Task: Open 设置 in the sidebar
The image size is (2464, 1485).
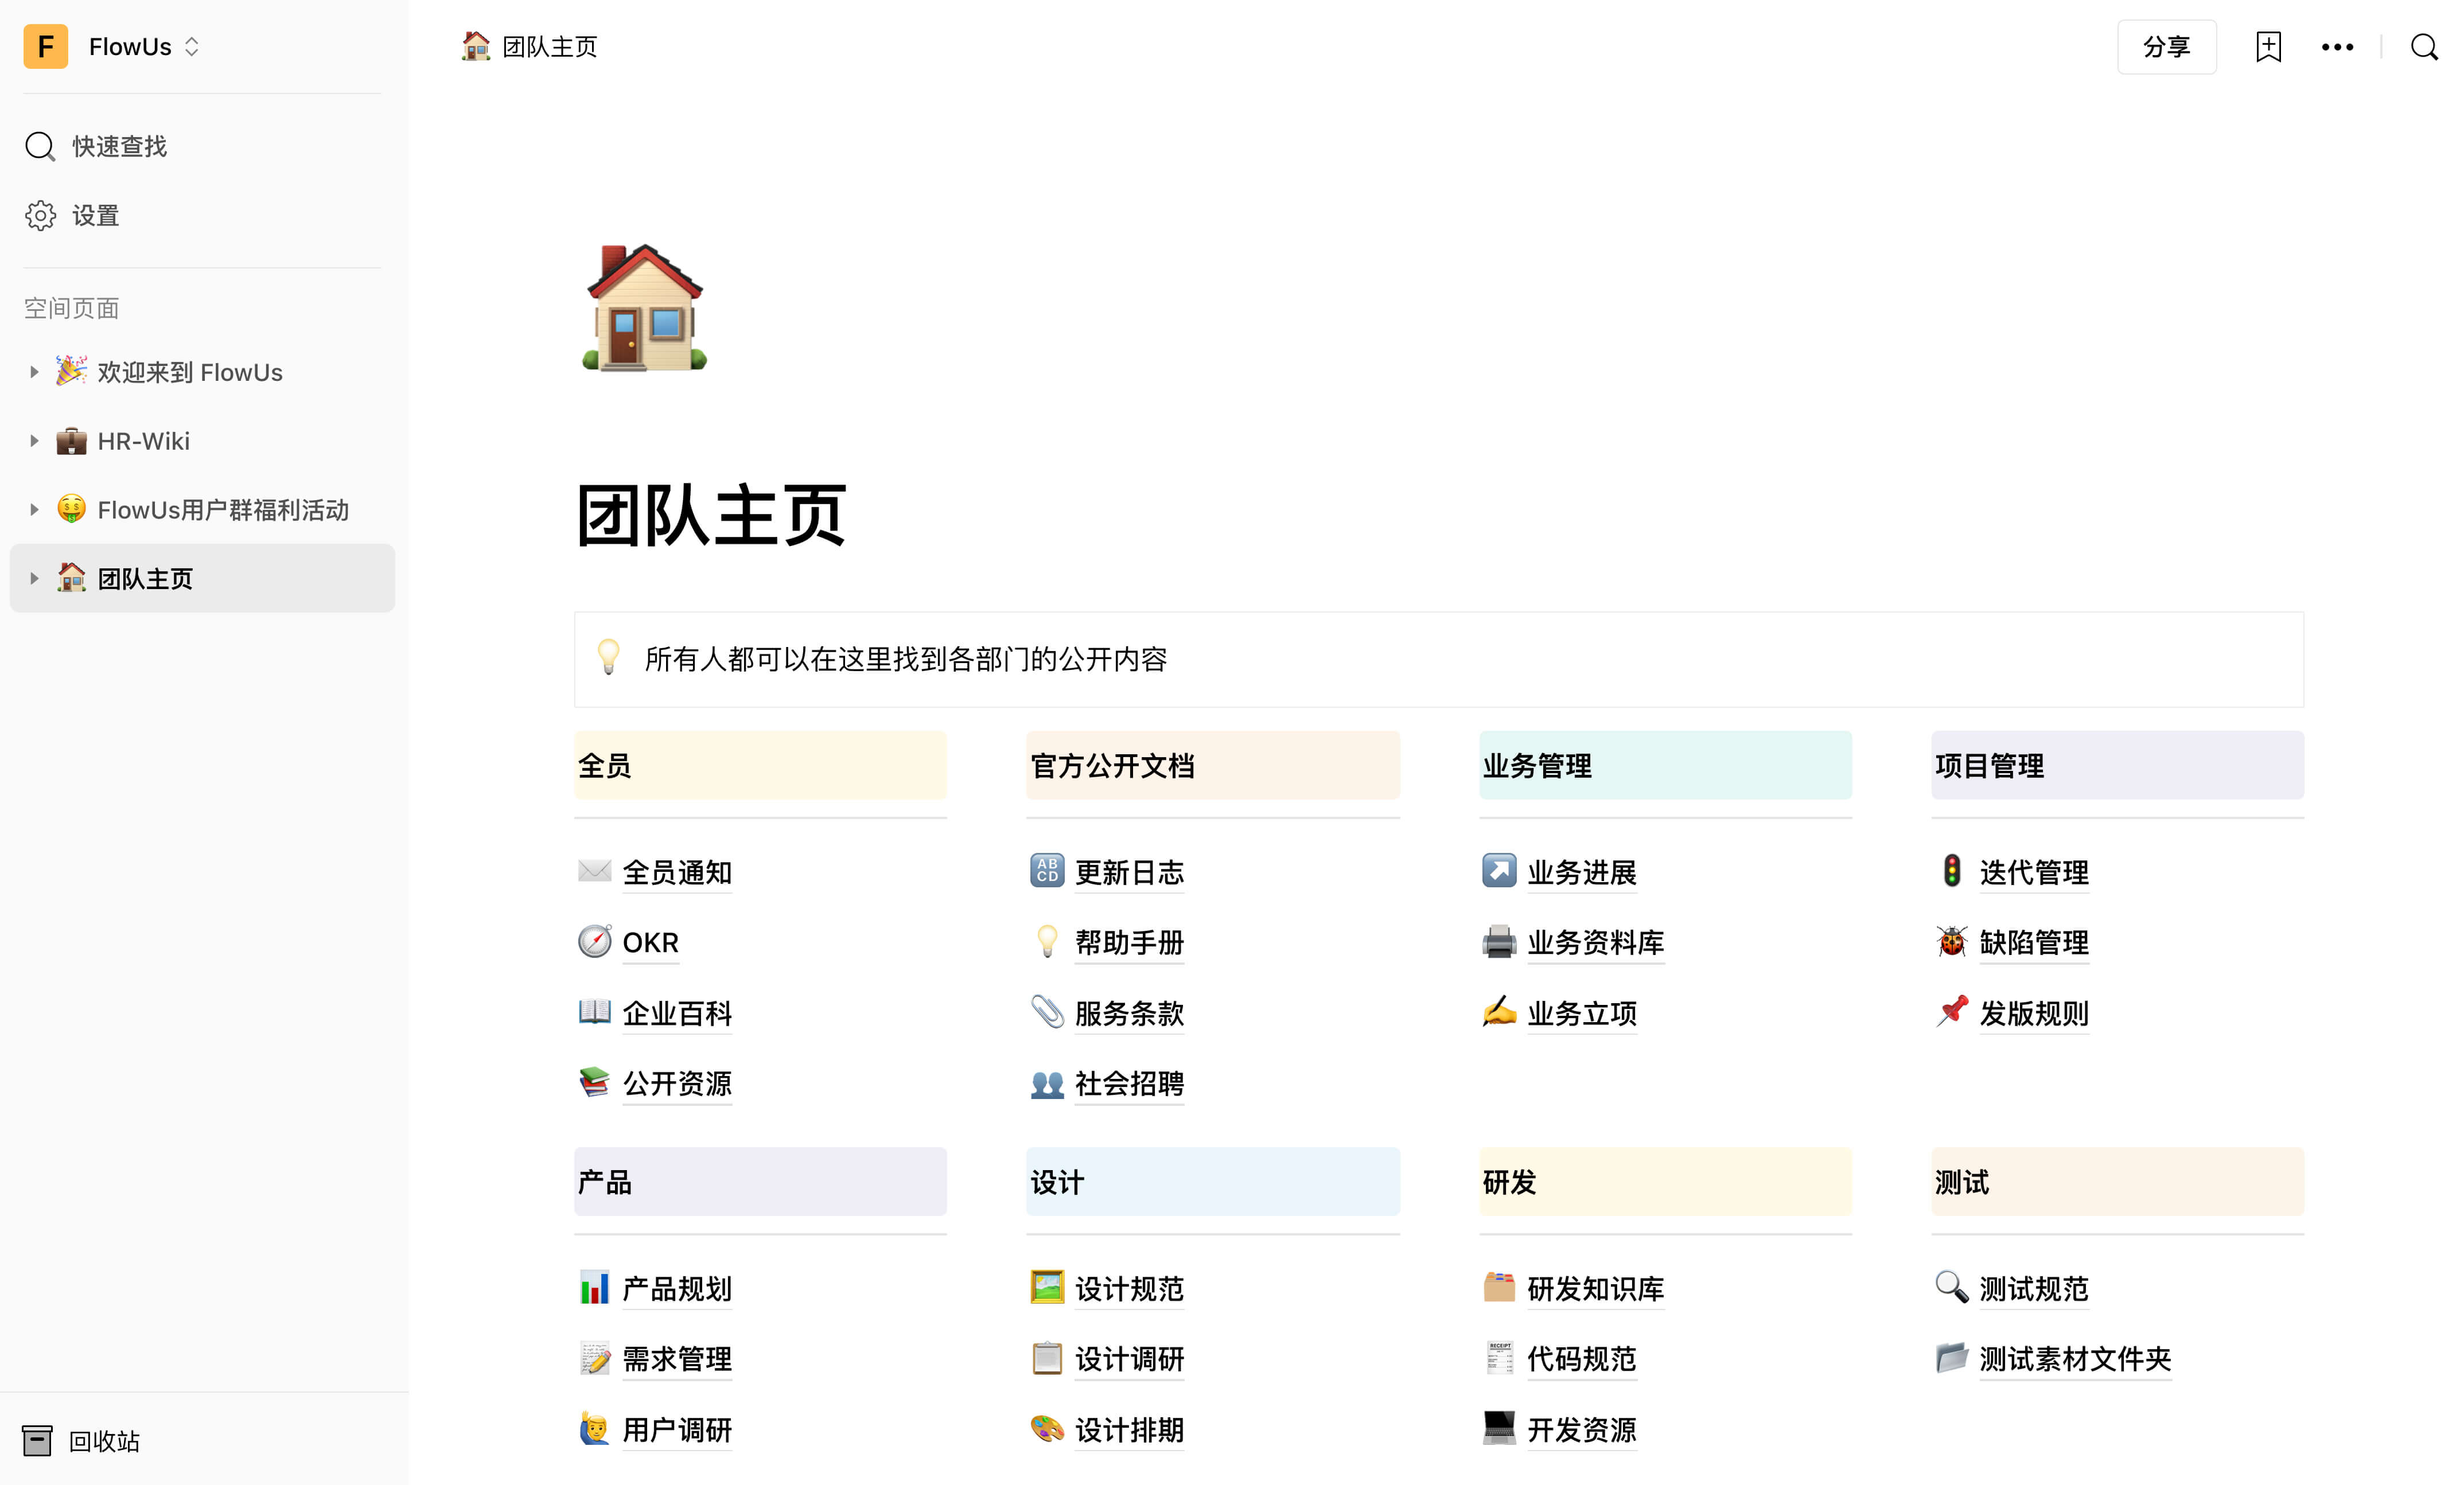Action: click(x=95, y=215)
